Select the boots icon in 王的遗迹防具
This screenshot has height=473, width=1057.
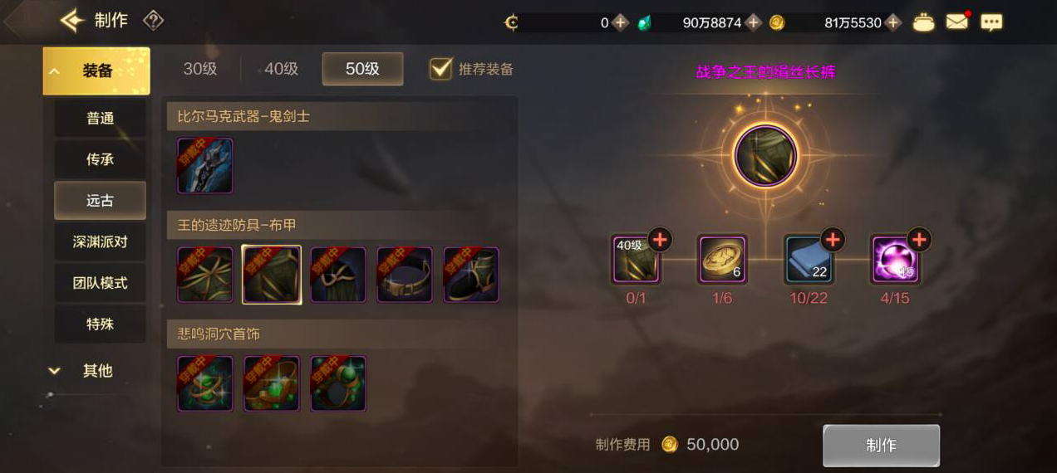tap(471, 275)
